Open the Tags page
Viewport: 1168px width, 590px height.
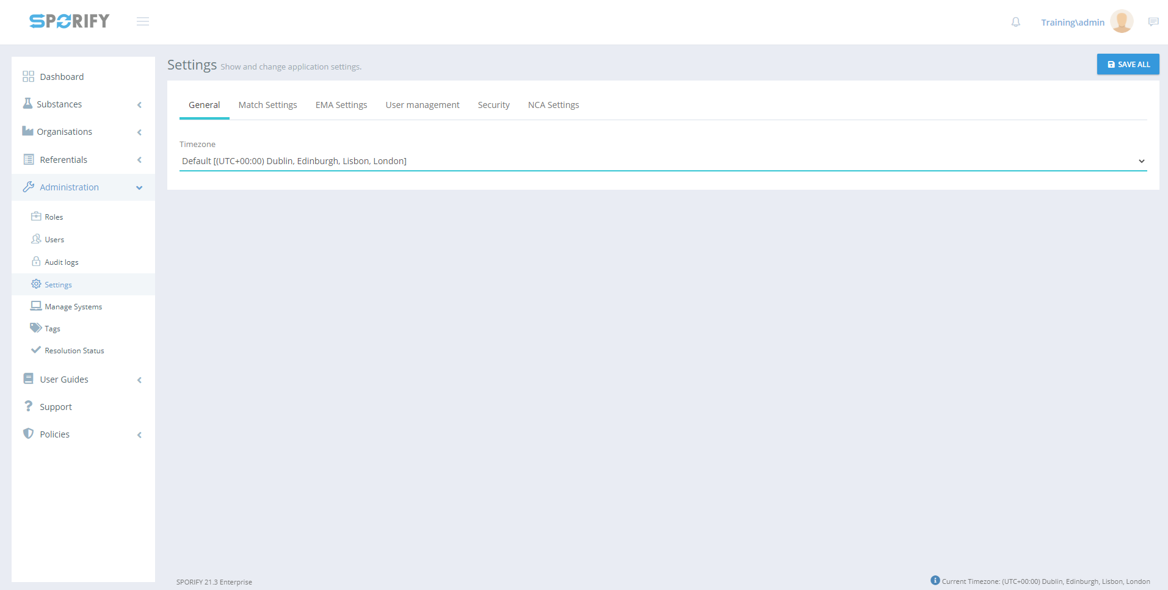click(x=53, y=329)
